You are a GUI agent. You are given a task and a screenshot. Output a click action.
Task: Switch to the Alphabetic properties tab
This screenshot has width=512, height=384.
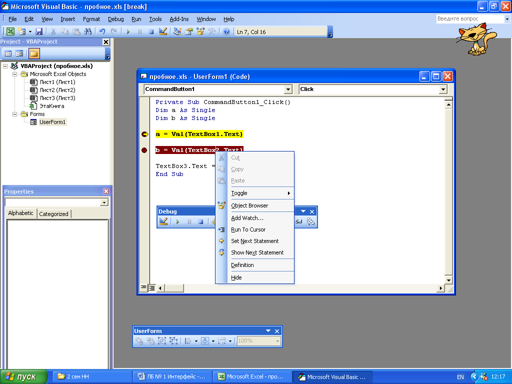[20, 213]
